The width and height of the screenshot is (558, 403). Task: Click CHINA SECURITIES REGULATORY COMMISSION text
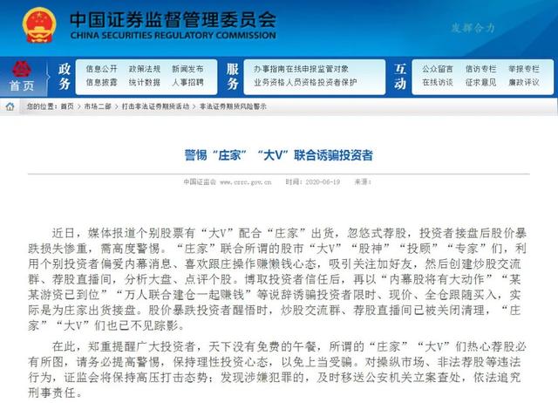tap(173, 35)
